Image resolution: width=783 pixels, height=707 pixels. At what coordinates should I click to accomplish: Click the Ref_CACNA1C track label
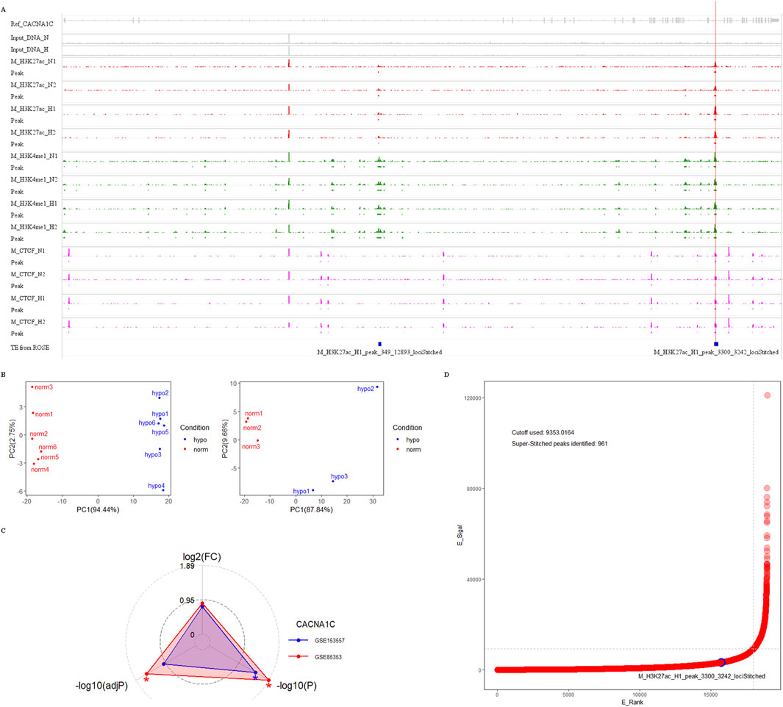[x=32, y=24]
